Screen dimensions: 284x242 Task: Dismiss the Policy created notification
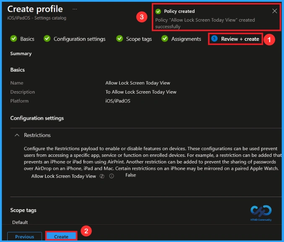(275, 11)
